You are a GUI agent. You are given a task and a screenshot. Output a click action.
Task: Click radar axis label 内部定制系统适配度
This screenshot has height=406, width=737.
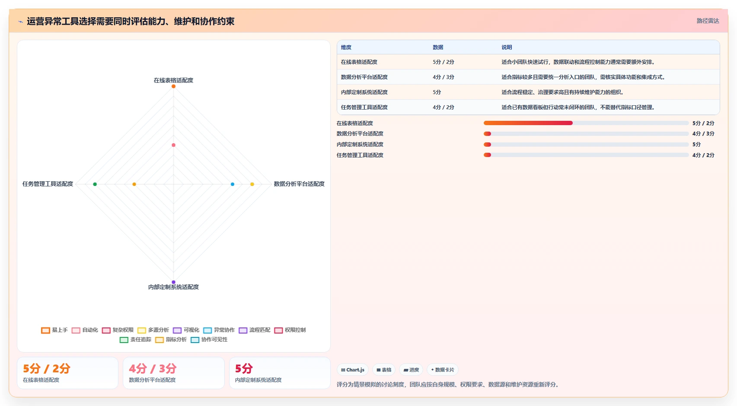[173, 287]
